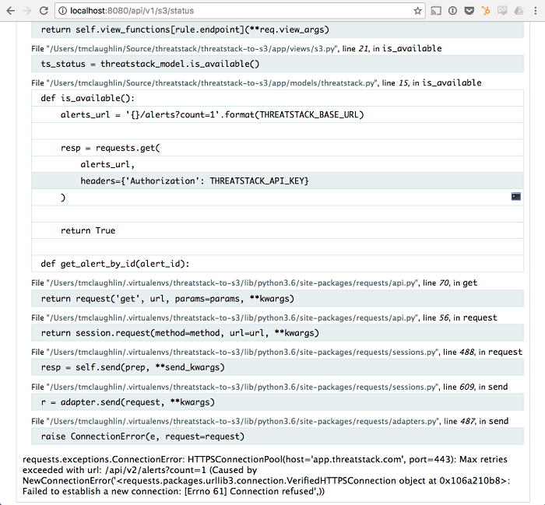Click the sessions.py line 488 file path

pos(243,352)
